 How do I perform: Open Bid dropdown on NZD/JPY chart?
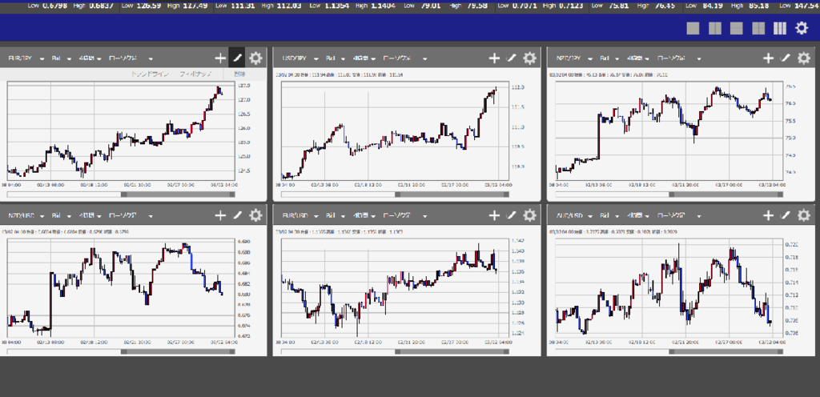coord(609,58)
